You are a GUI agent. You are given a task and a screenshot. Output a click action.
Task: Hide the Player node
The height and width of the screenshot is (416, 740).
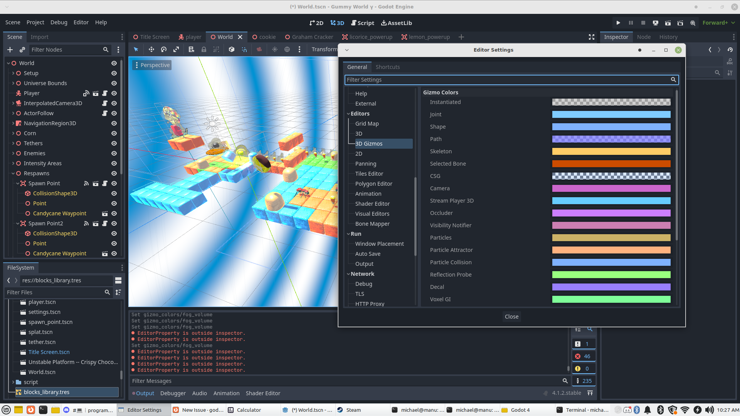tap(114, 93)
